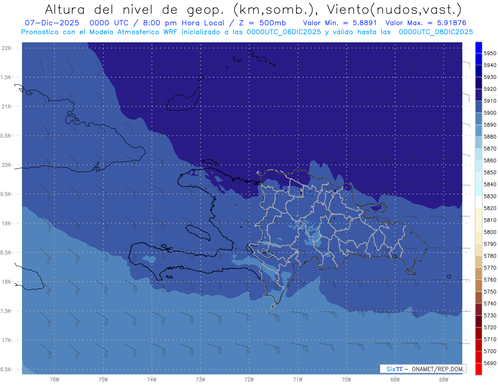Click the '20N' latitude label
Screen dimensions: 498x385
6,165
